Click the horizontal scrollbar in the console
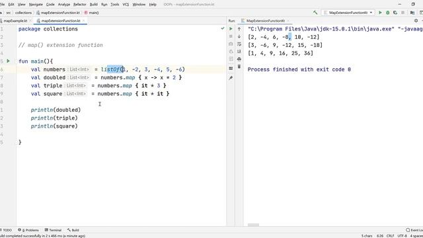 point(253,225)
